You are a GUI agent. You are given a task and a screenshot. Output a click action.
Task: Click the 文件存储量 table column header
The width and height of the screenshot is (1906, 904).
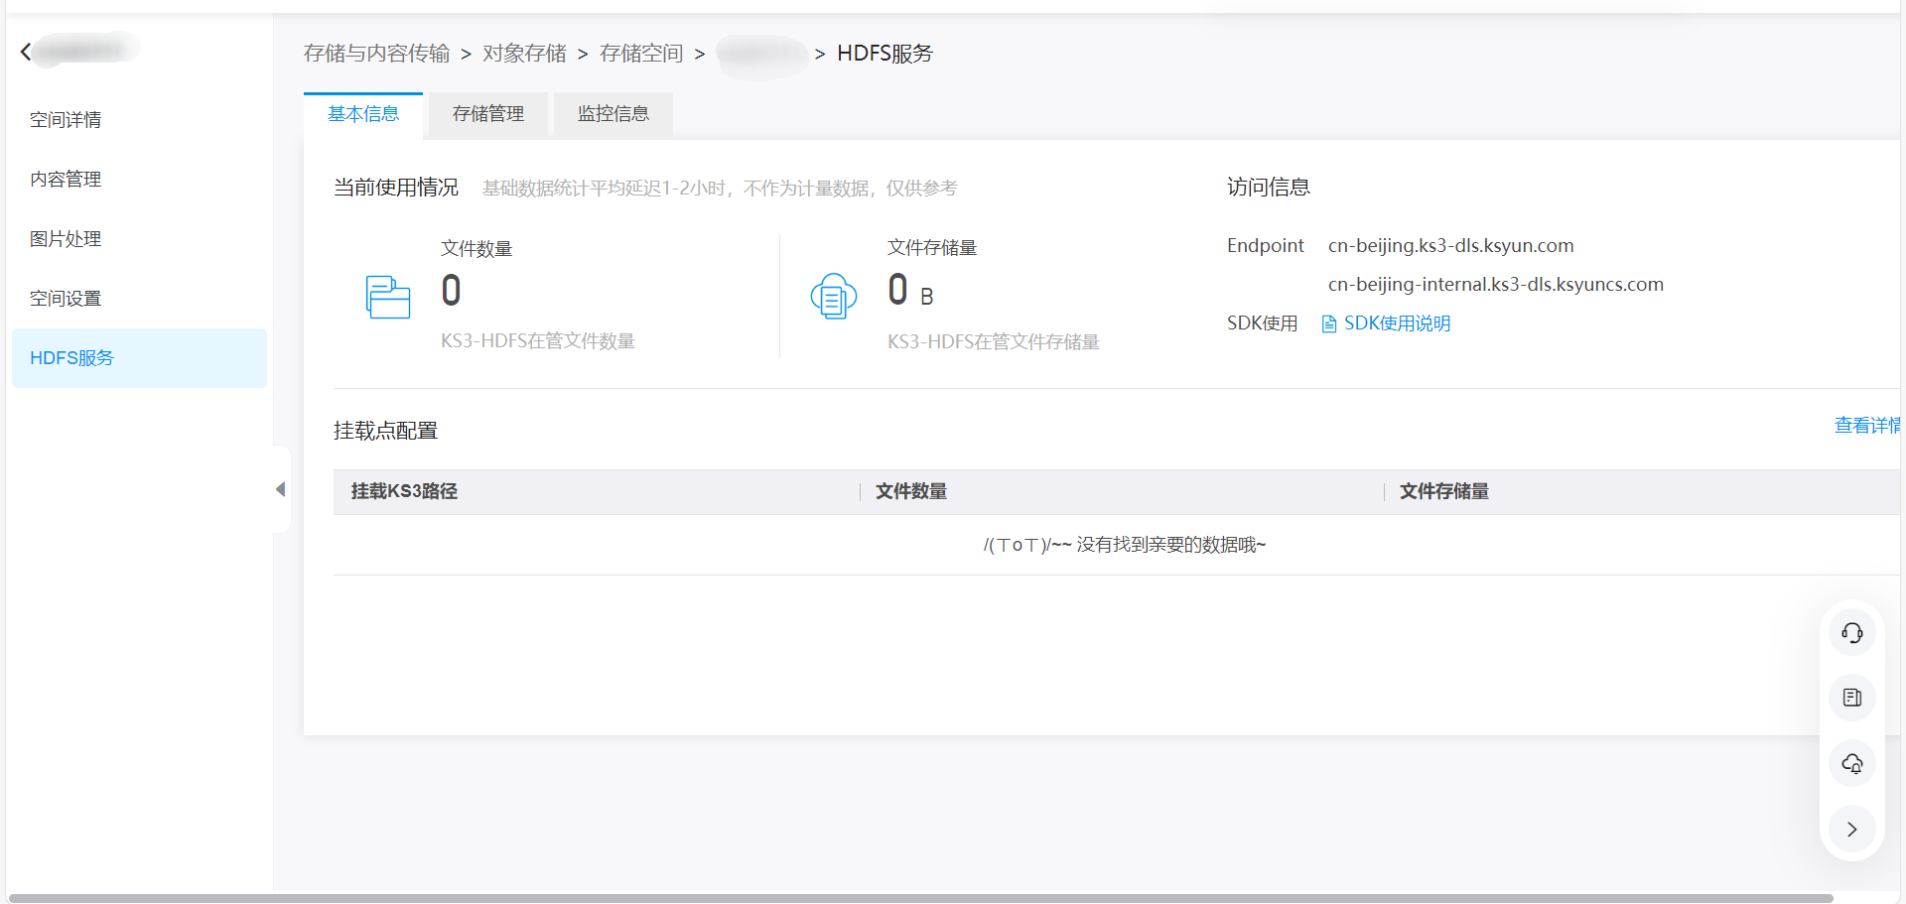pos(1444,491)
